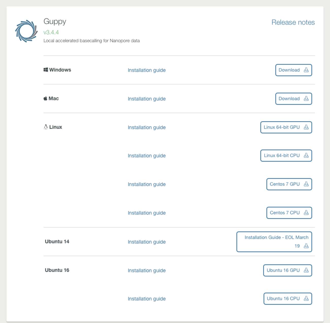330x323 pixels.
Task: Open Installation guide for Ubuntu 16 CPU
Action: pyautogui.click(x=147, y=299)
